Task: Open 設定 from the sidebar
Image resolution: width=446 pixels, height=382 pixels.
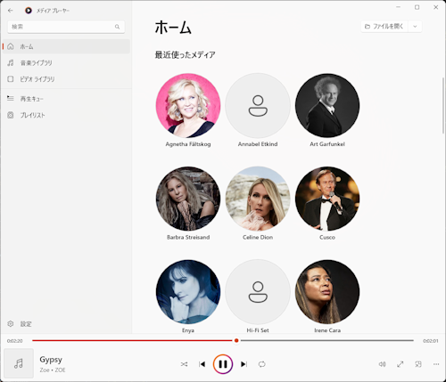Action: pos(66,324)
